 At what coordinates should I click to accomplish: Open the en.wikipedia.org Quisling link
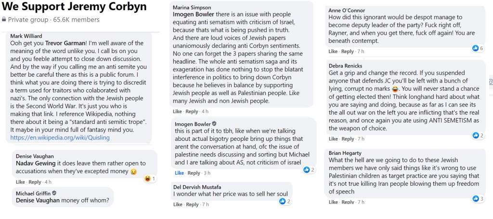click(60, 137)
